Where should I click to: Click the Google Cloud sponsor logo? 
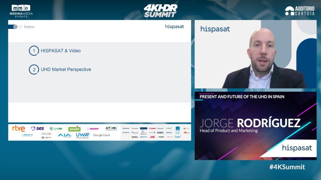pos(102,135)
